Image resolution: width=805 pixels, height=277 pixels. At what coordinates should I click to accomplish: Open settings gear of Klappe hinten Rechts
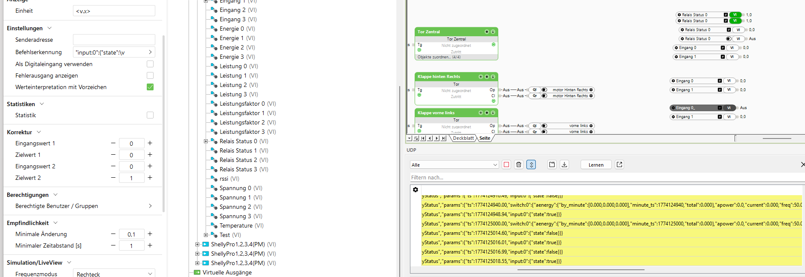coord(487,77)
